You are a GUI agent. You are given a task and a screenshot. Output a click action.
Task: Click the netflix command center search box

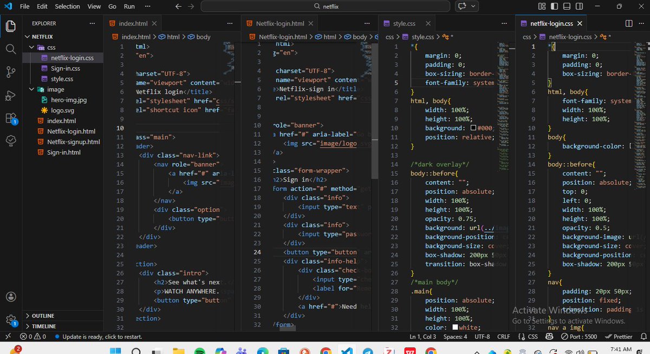pos(325,6)
